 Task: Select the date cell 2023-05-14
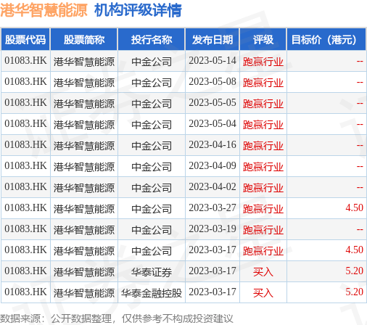(x=213, y=61)
